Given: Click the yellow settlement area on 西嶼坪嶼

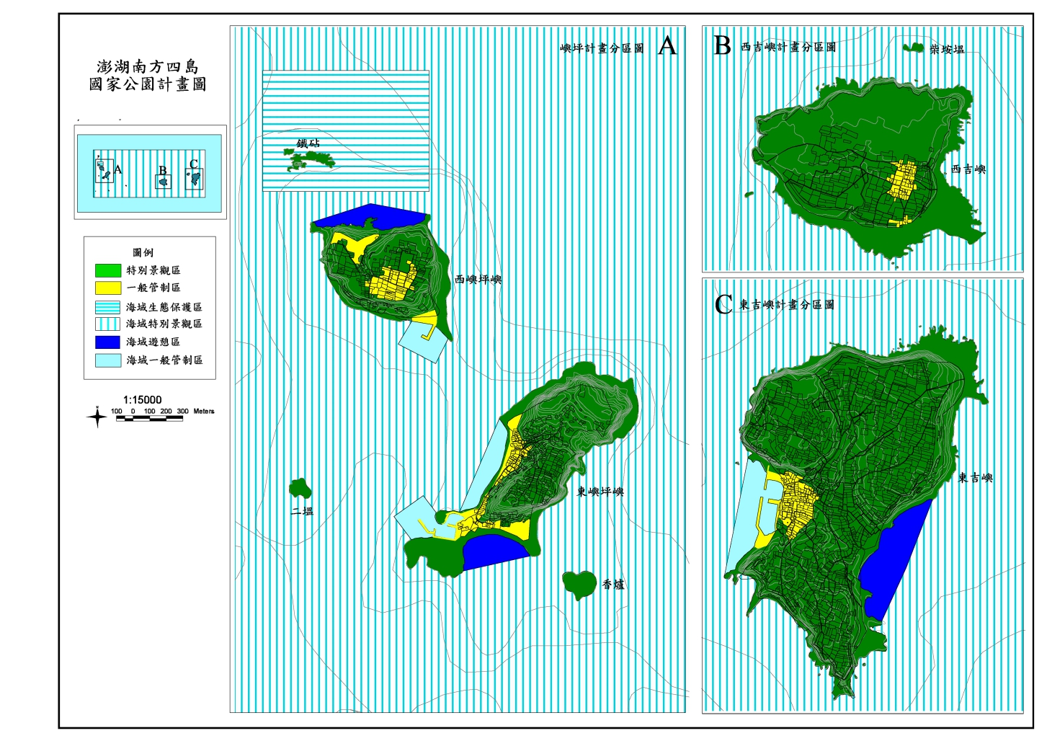Looking at the screenshot, I should click(391, 282).
